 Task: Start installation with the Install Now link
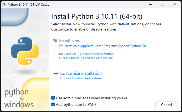70,41
